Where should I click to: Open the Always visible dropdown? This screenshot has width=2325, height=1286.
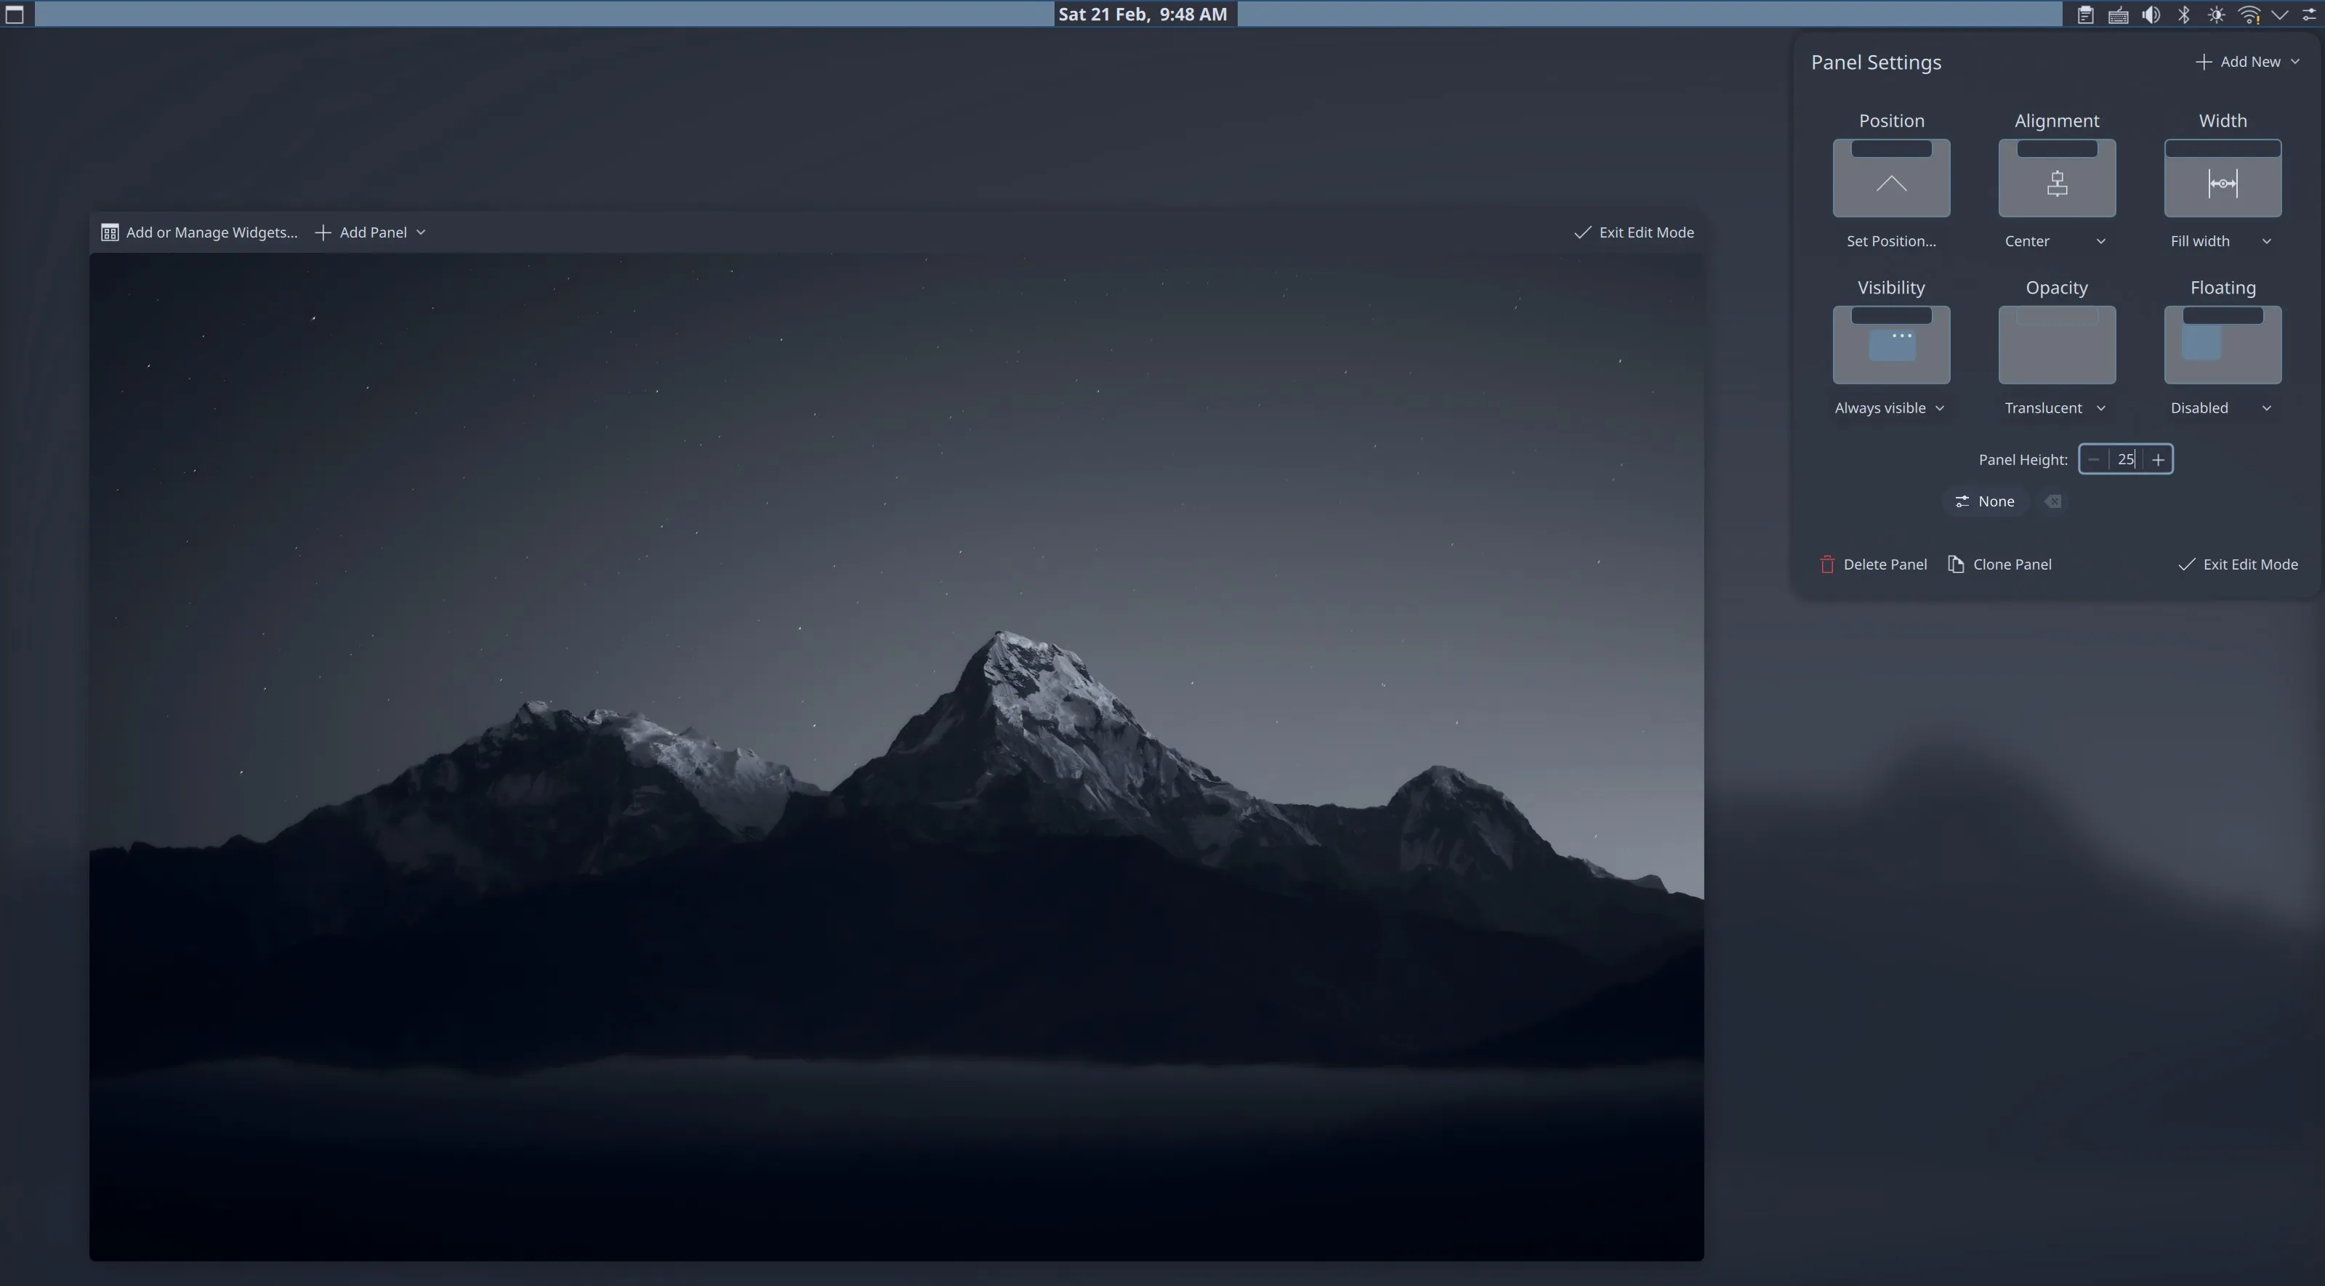pos(1889,408)
